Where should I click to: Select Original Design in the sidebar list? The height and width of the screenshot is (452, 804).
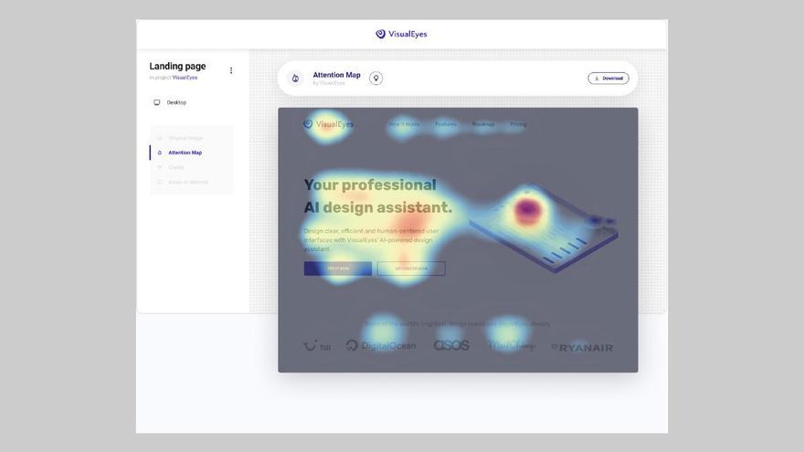click(x=185, y=138)
